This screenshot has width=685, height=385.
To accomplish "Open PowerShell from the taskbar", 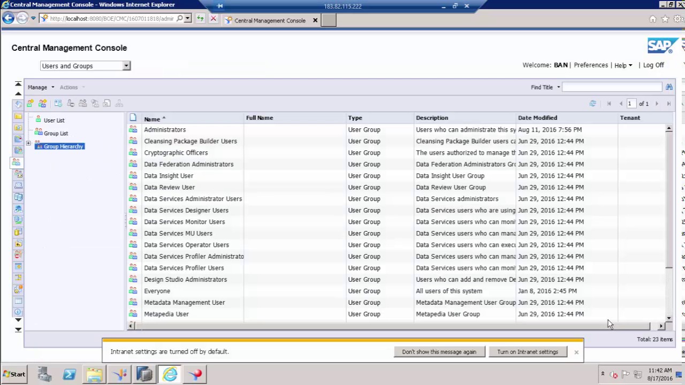I will [69, 374].
